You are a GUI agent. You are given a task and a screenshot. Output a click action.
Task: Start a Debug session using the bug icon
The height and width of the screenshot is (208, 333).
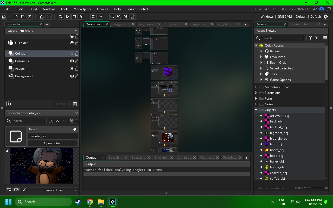coord(61,16)
